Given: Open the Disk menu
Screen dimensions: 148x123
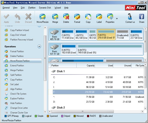Looking at the screenshot, I should coord(23,8).
